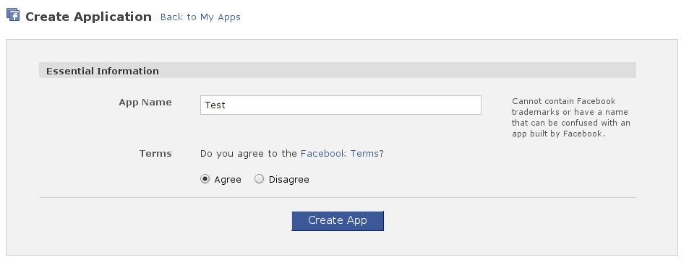Select the Agree radio button

point(205,179)
